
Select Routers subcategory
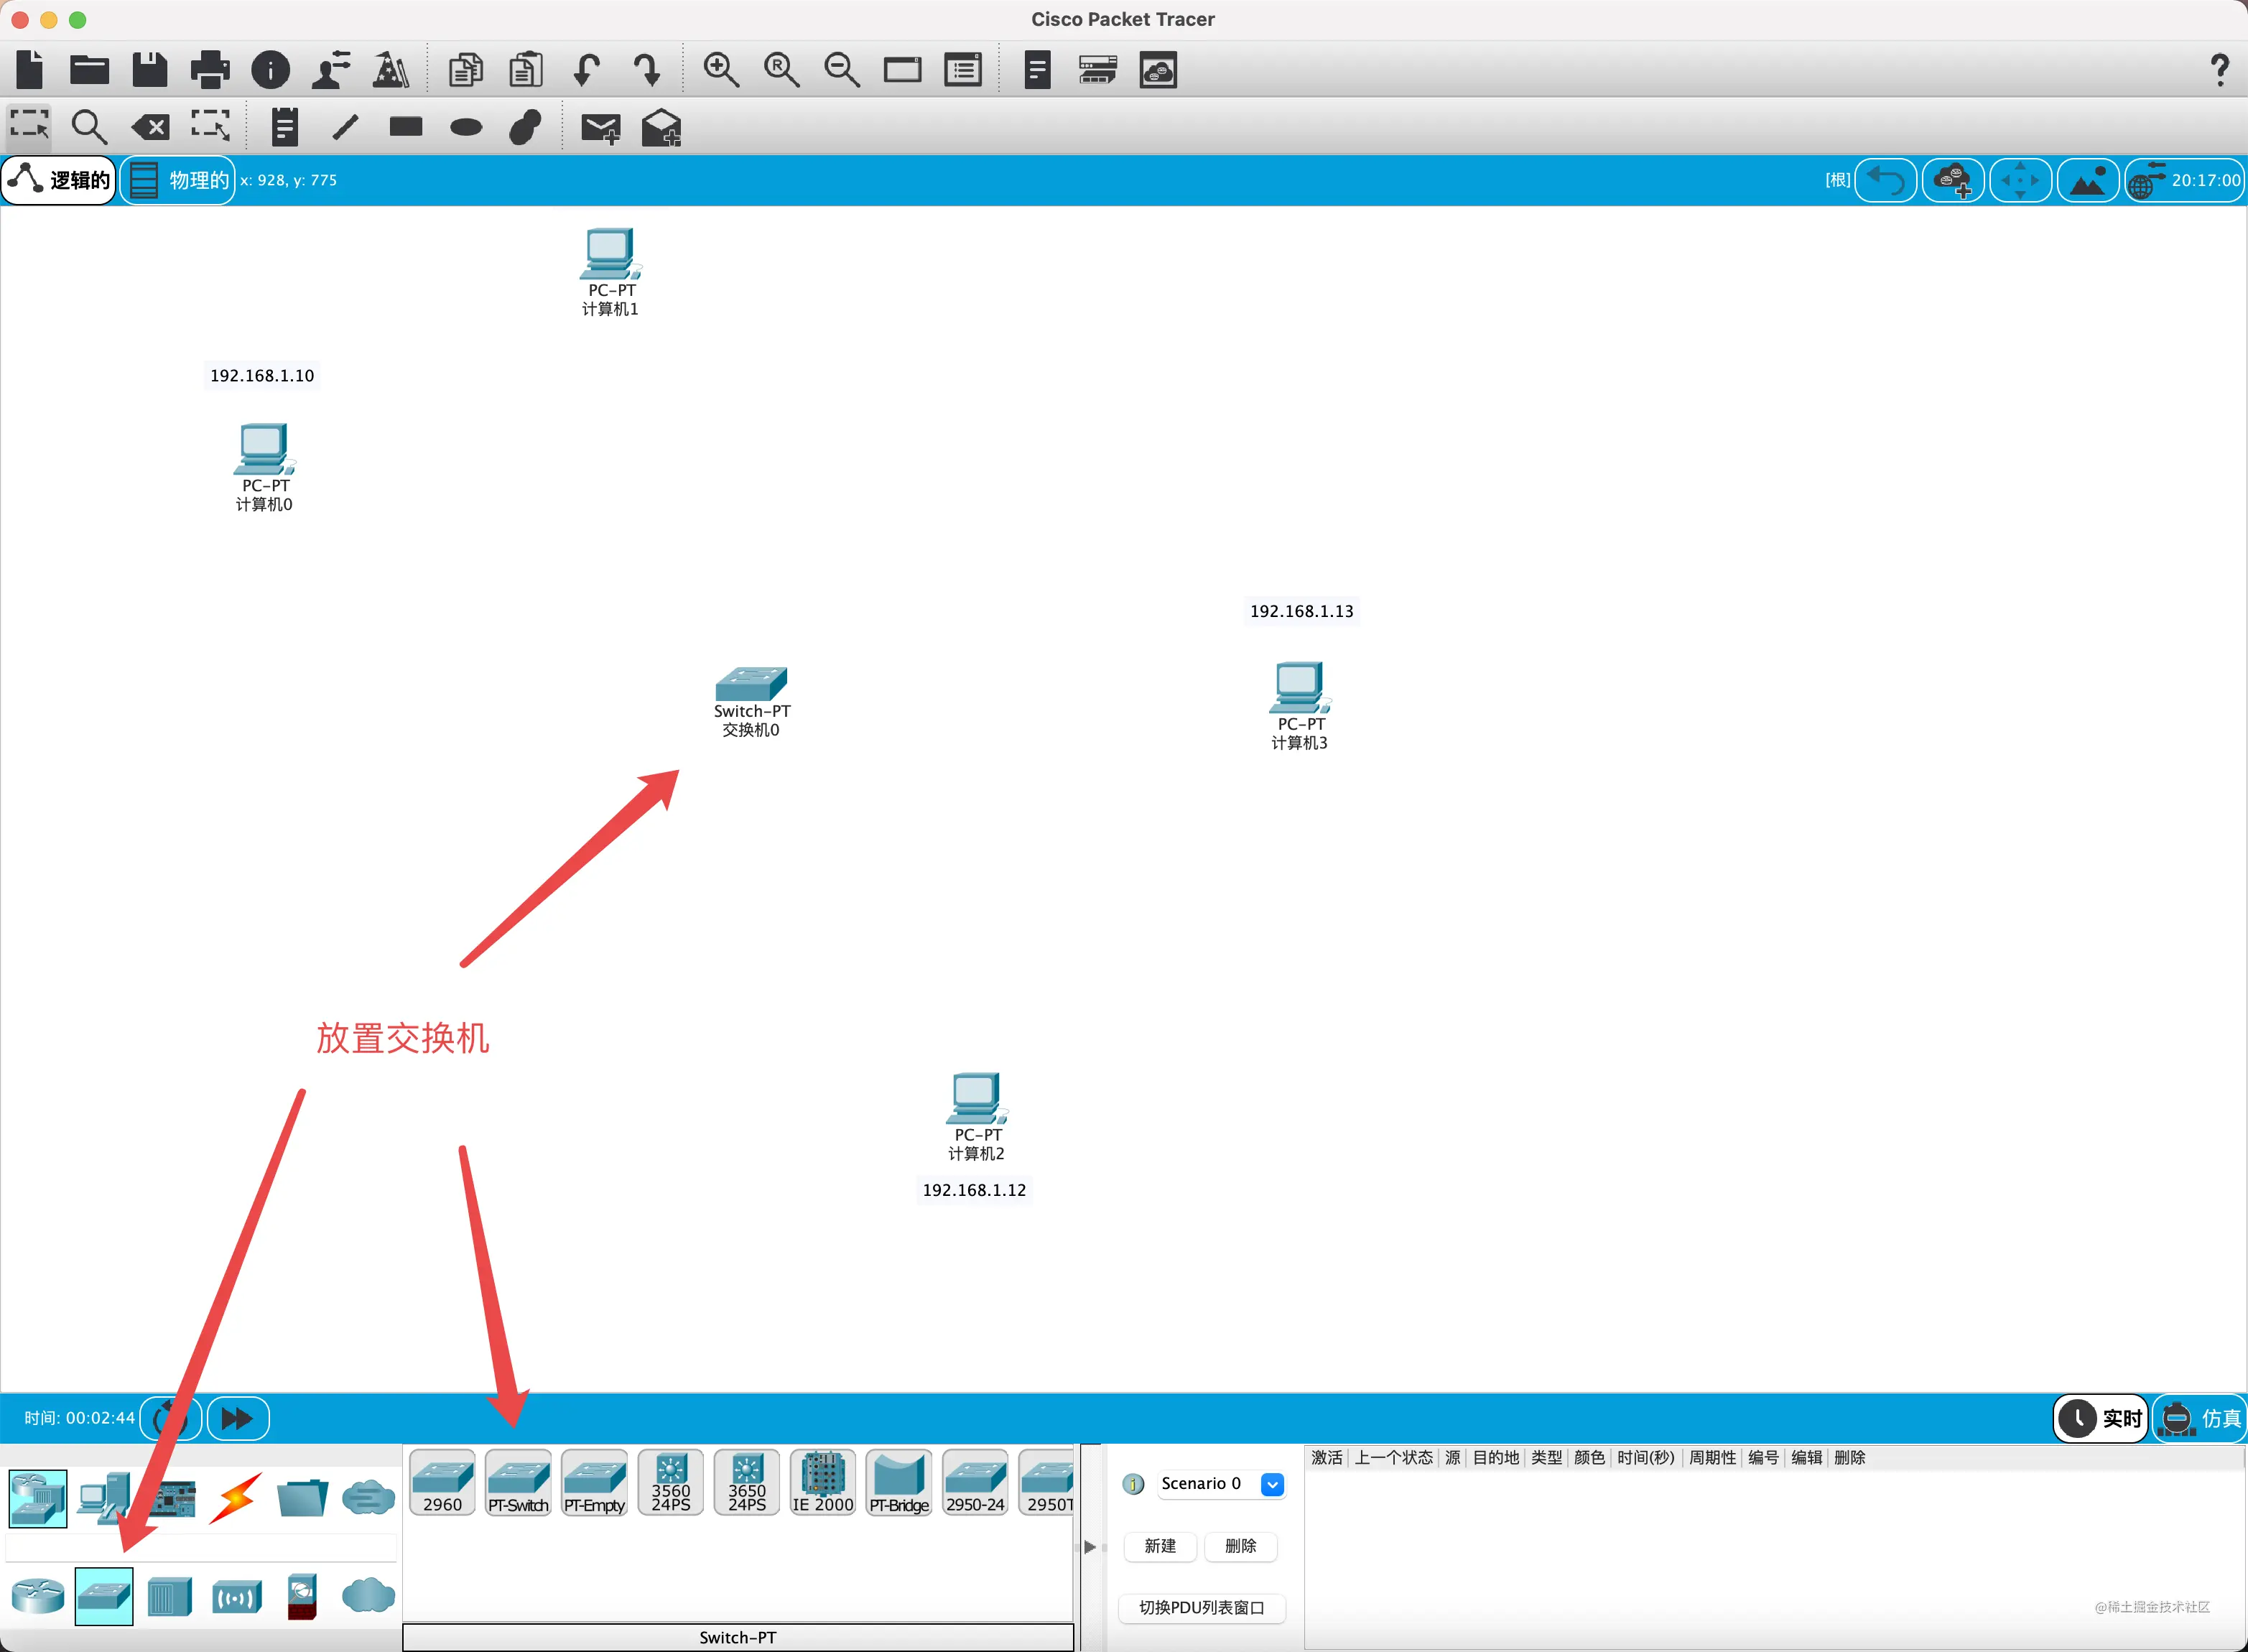tap(38, 1596)
